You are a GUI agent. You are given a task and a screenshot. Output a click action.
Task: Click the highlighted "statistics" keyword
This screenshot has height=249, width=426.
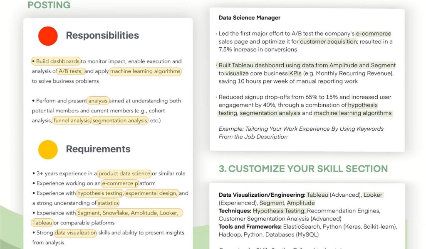click(x=108, y=203)
